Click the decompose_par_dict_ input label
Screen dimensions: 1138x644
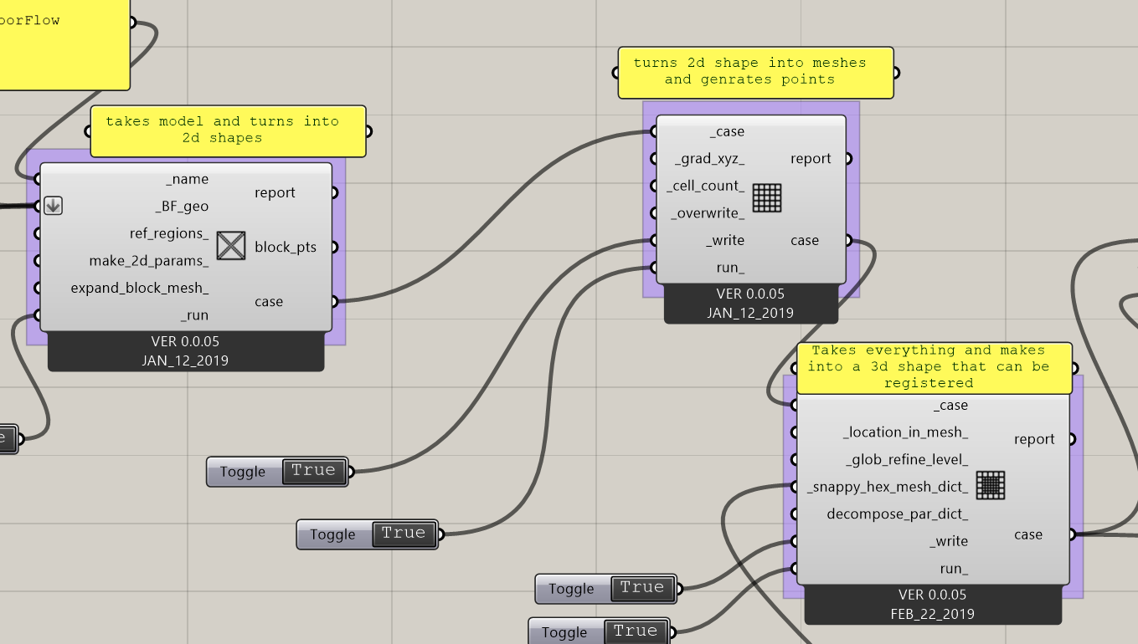(x=898, y=514)
